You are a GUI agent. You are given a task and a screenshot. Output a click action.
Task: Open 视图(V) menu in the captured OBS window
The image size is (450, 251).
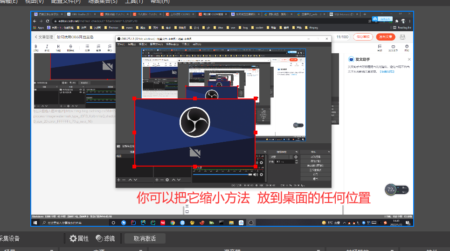coord(143,44)
